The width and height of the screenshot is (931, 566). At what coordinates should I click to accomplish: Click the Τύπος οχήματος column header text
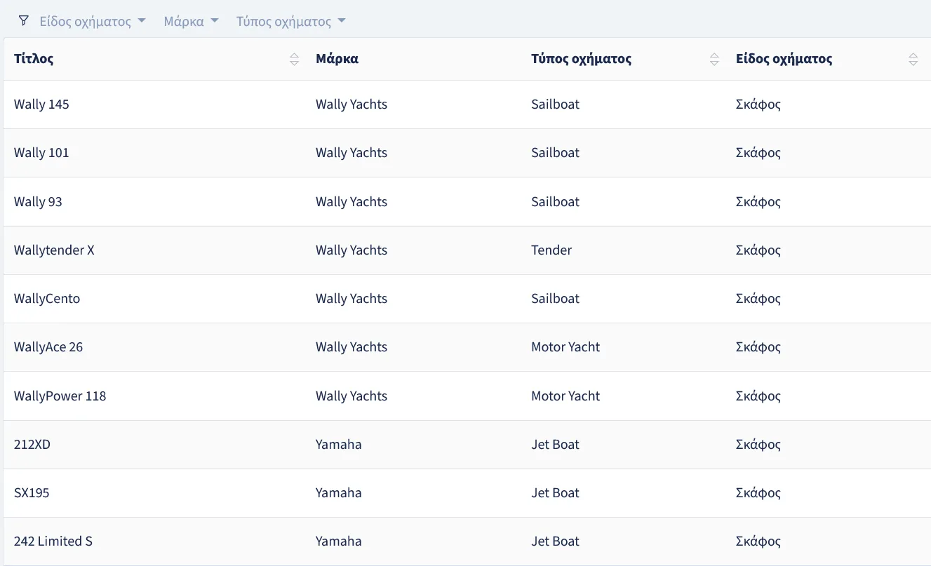pyautogui.click(x=581, y=59)
